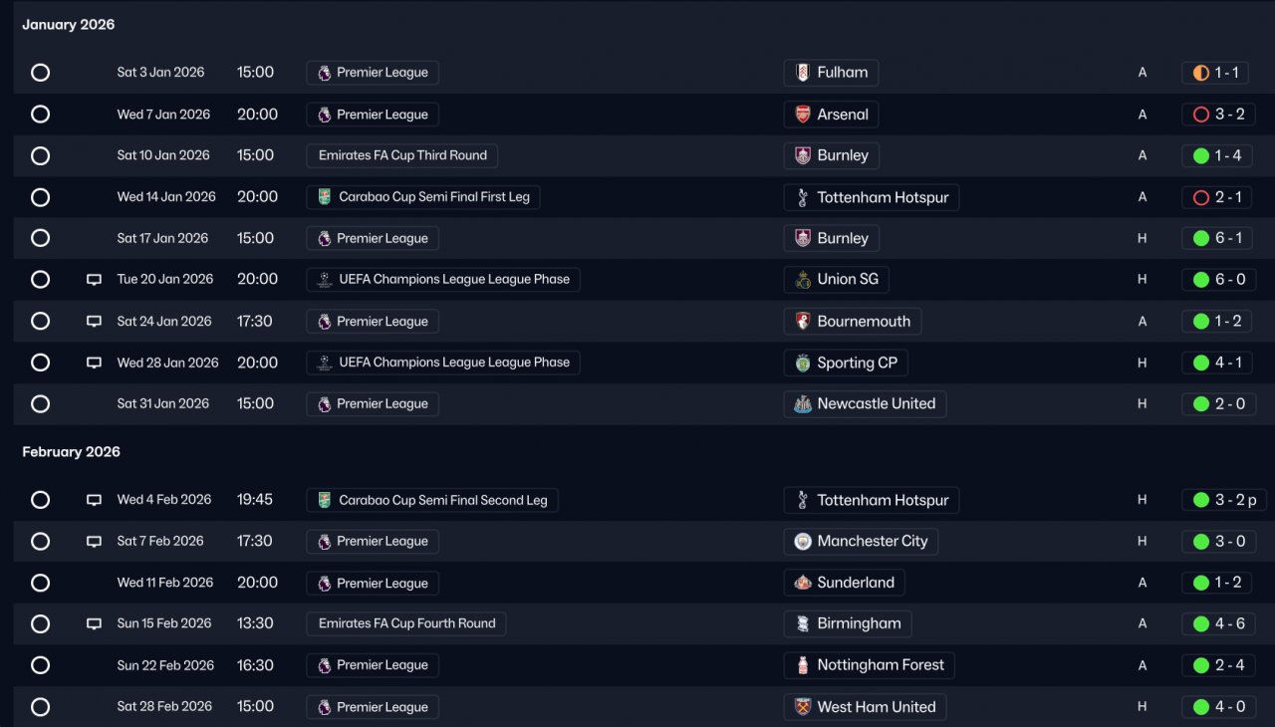This screenshot has width=1275, height=727.
Task: Open UEFA Champions League tag on 28 Jan
Action: click(443, 363)
